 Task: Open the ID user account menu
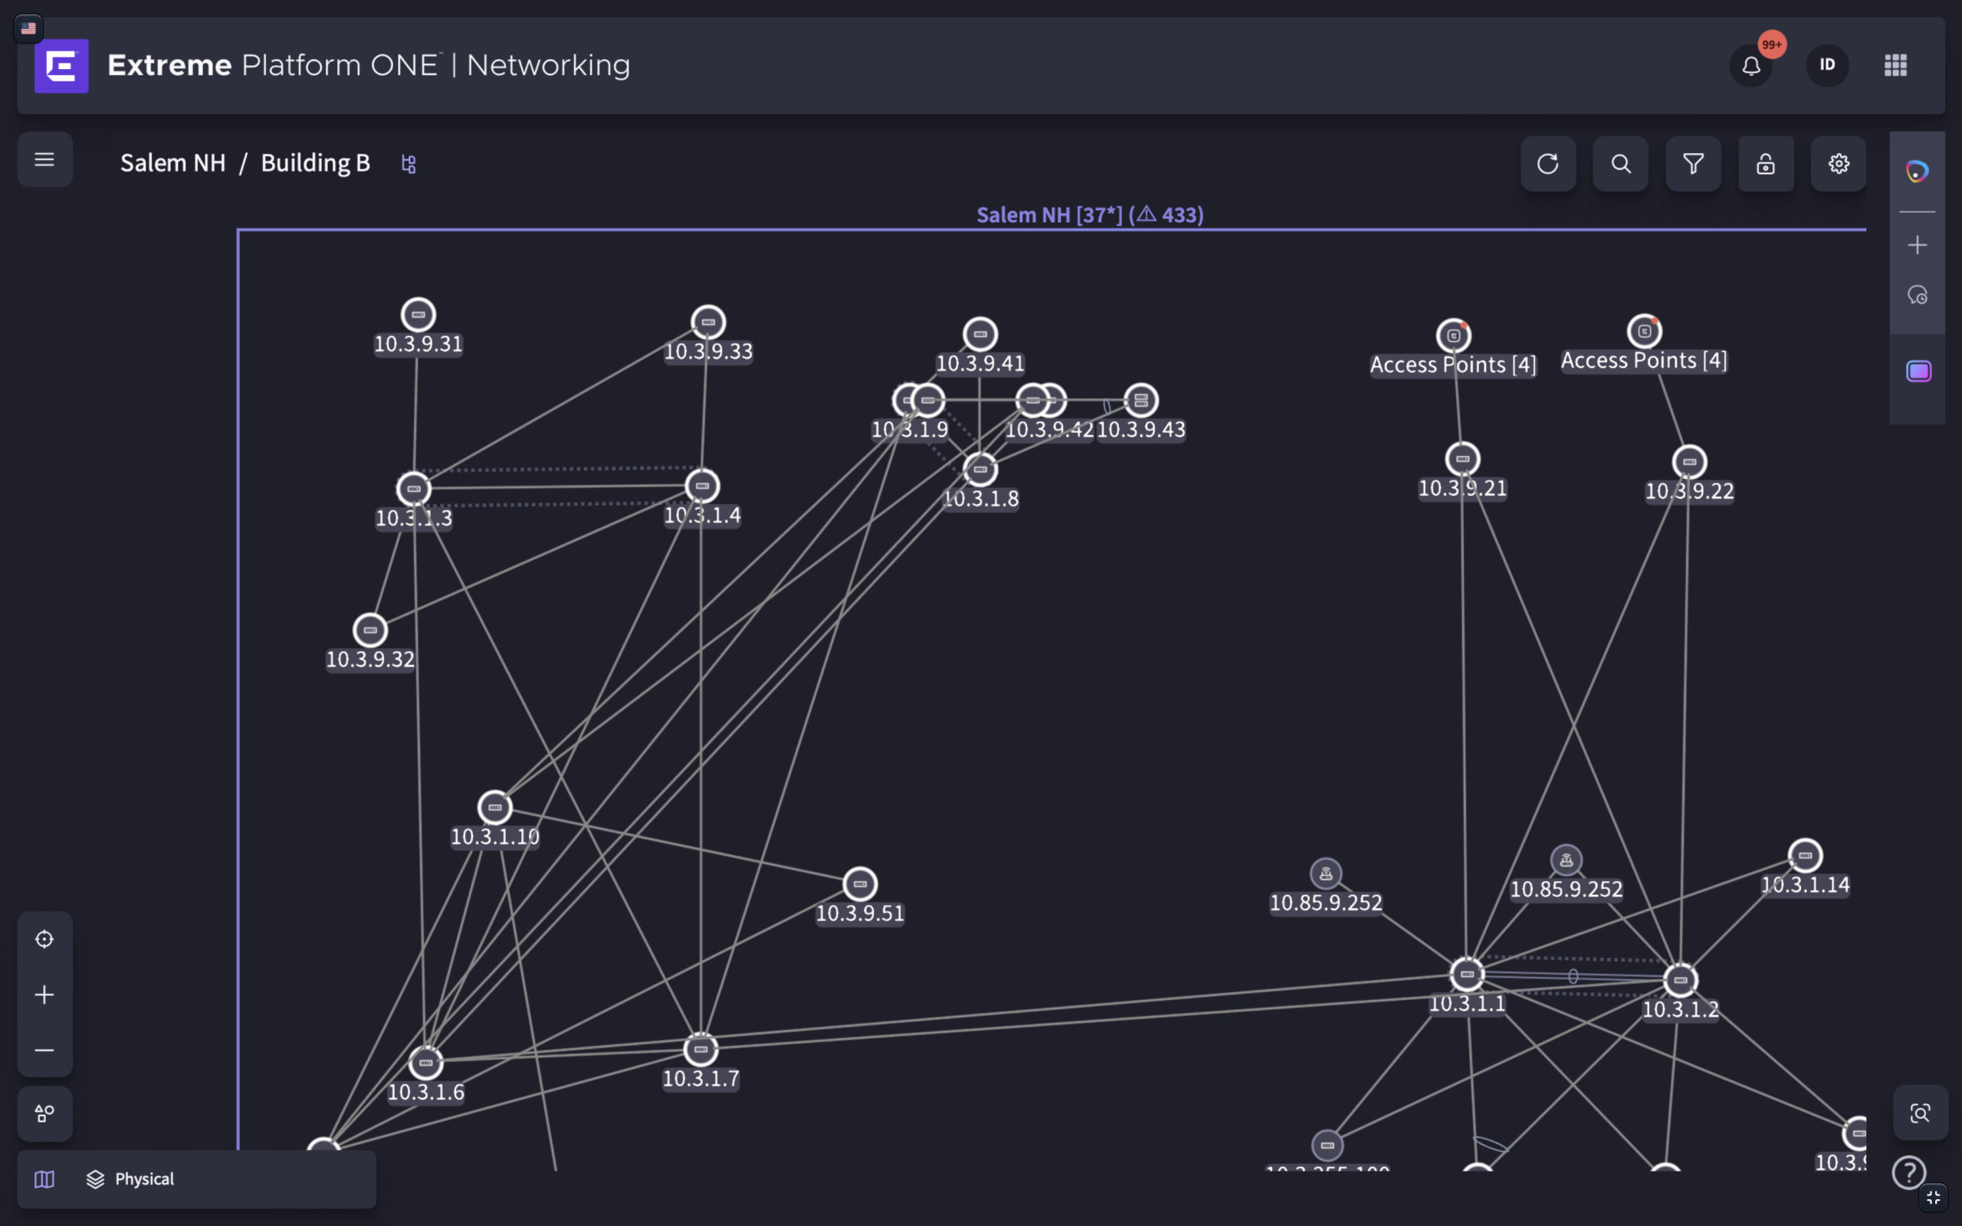(x=1826, y=65)
